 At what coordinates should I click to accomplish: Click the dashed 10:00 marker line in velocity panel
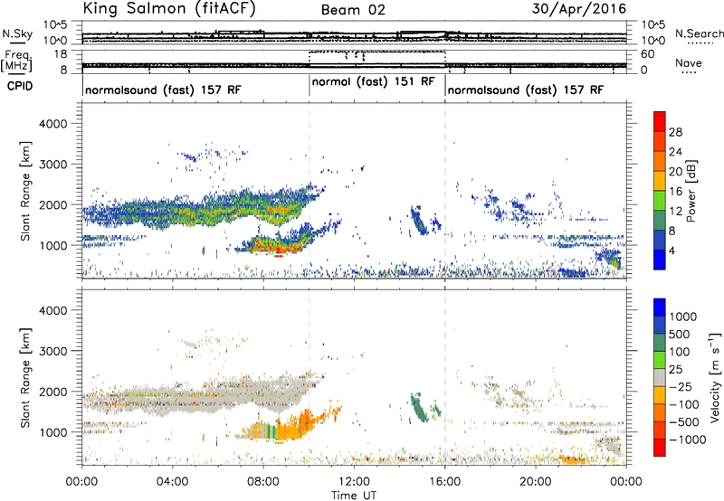(310, 377)
